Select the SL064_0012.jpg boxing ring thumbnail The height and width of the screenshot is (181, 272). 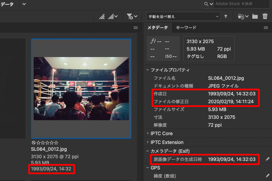pyautogui.click(x=81, y=89)
